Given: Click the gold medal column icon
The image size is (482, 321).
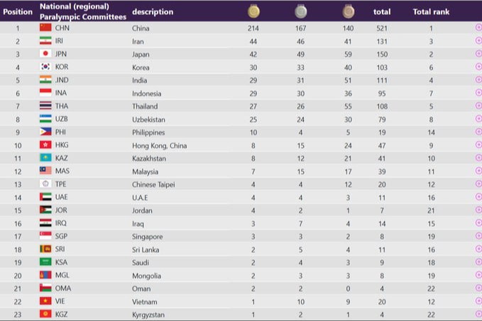Looking at the screenshot, I should pos(253,11).
